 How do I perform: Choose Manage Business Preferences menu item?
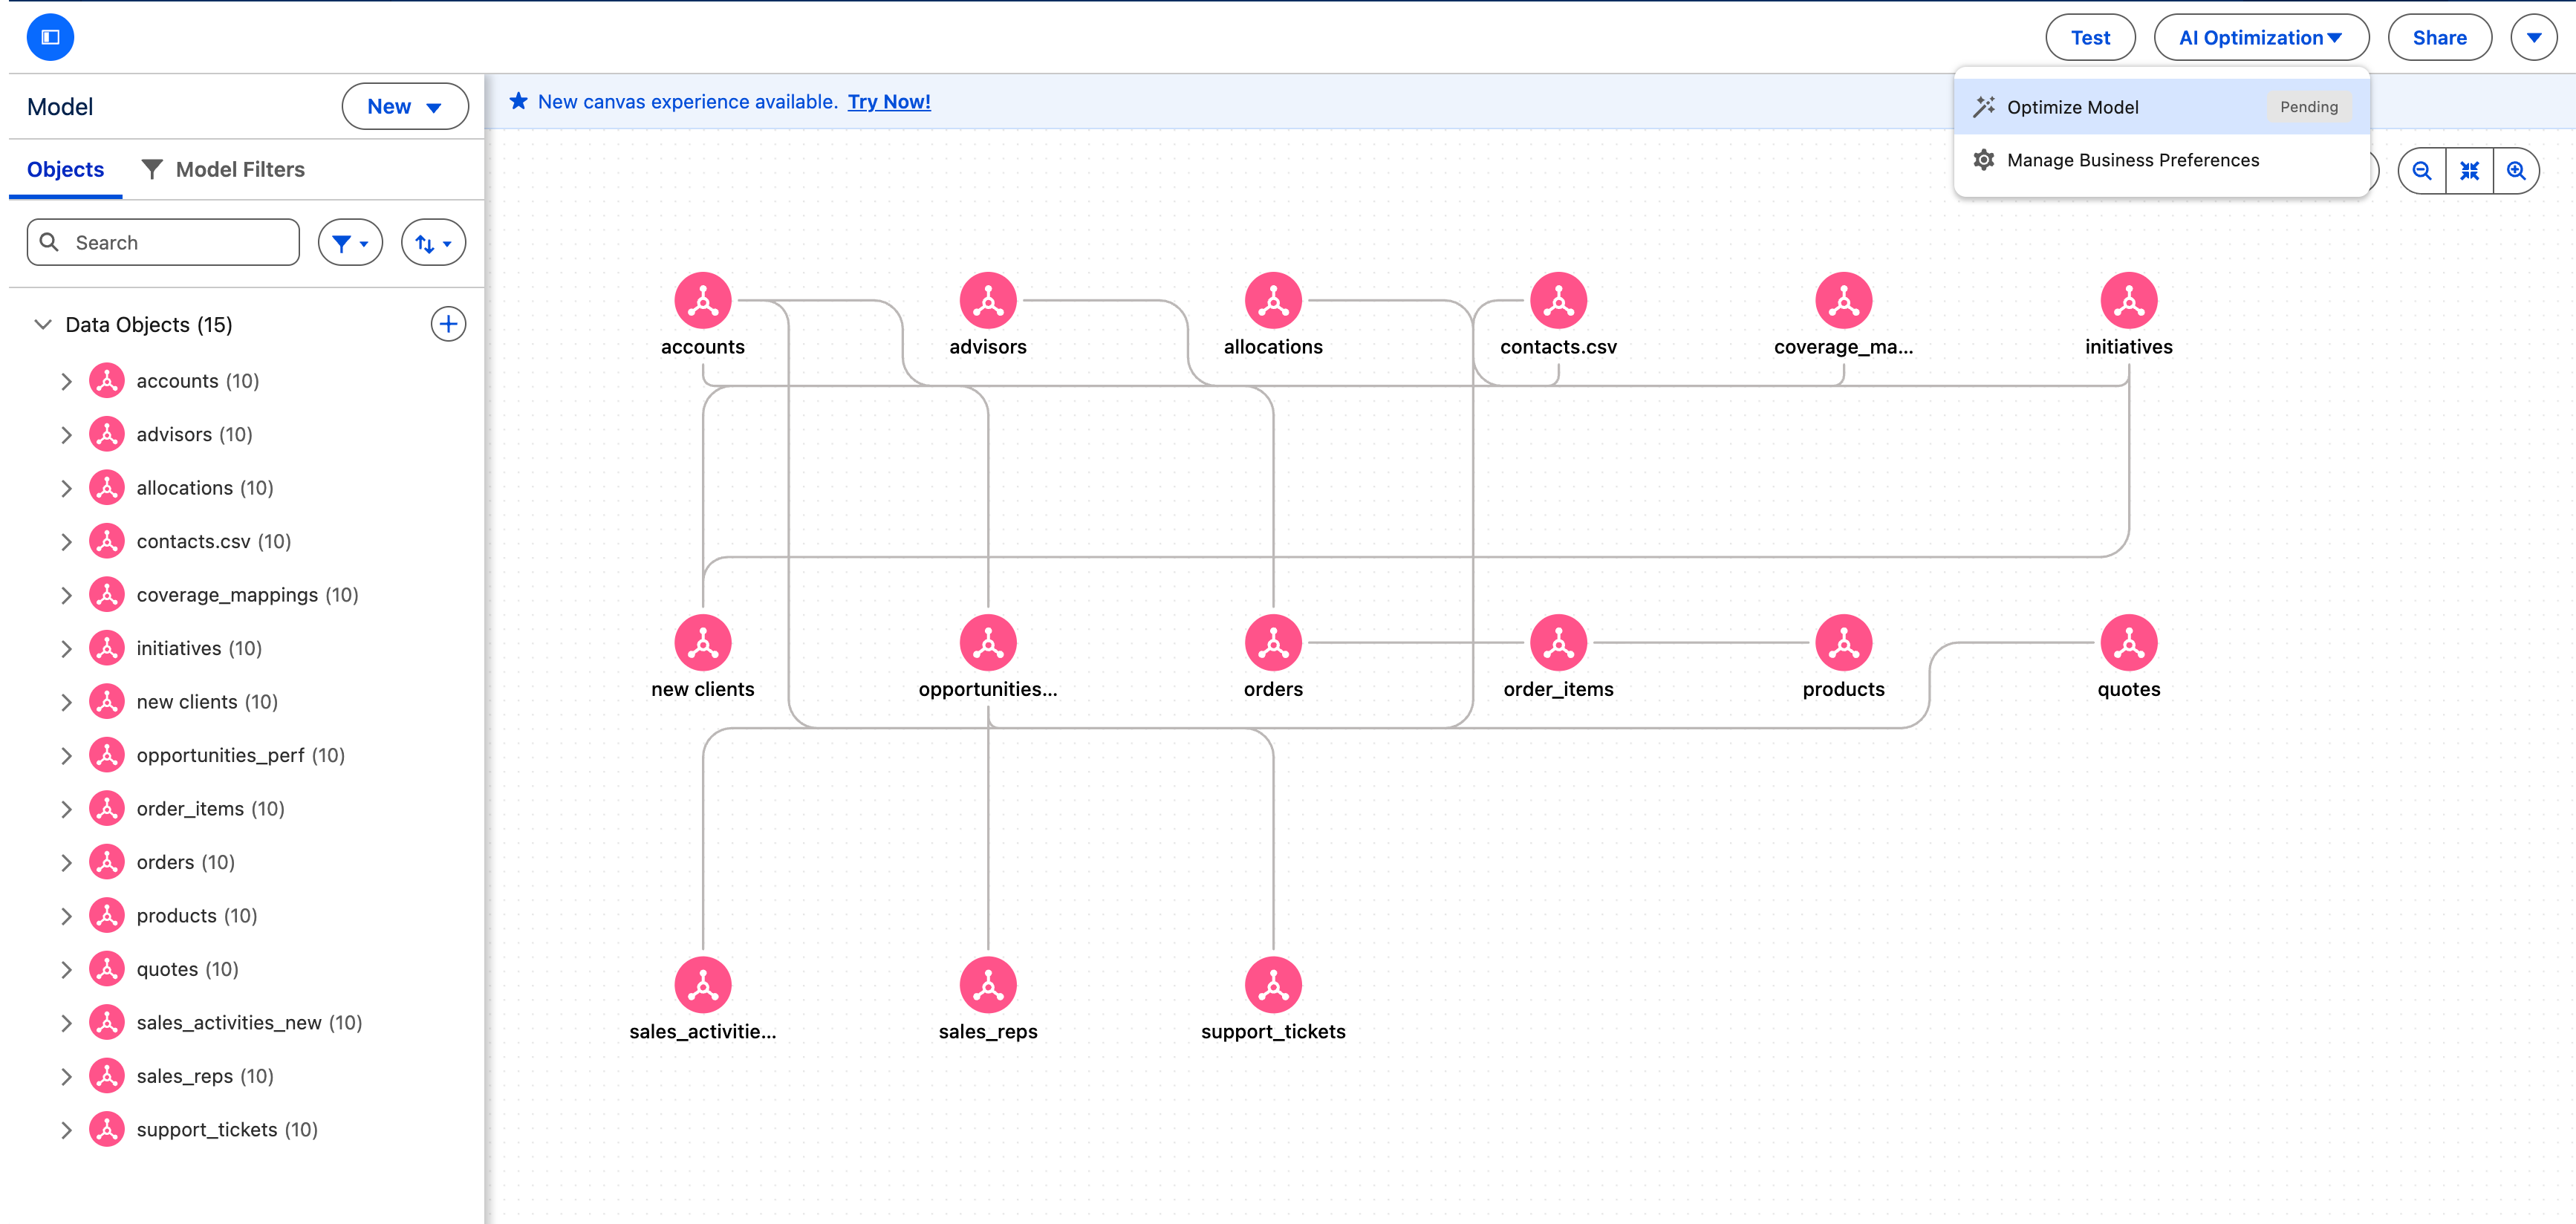(x=2161, y=160)
